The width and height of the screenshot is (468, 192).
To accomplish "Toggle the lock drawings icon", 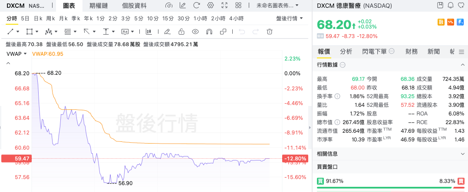I will pyautogui.click(x=181, y=32).
